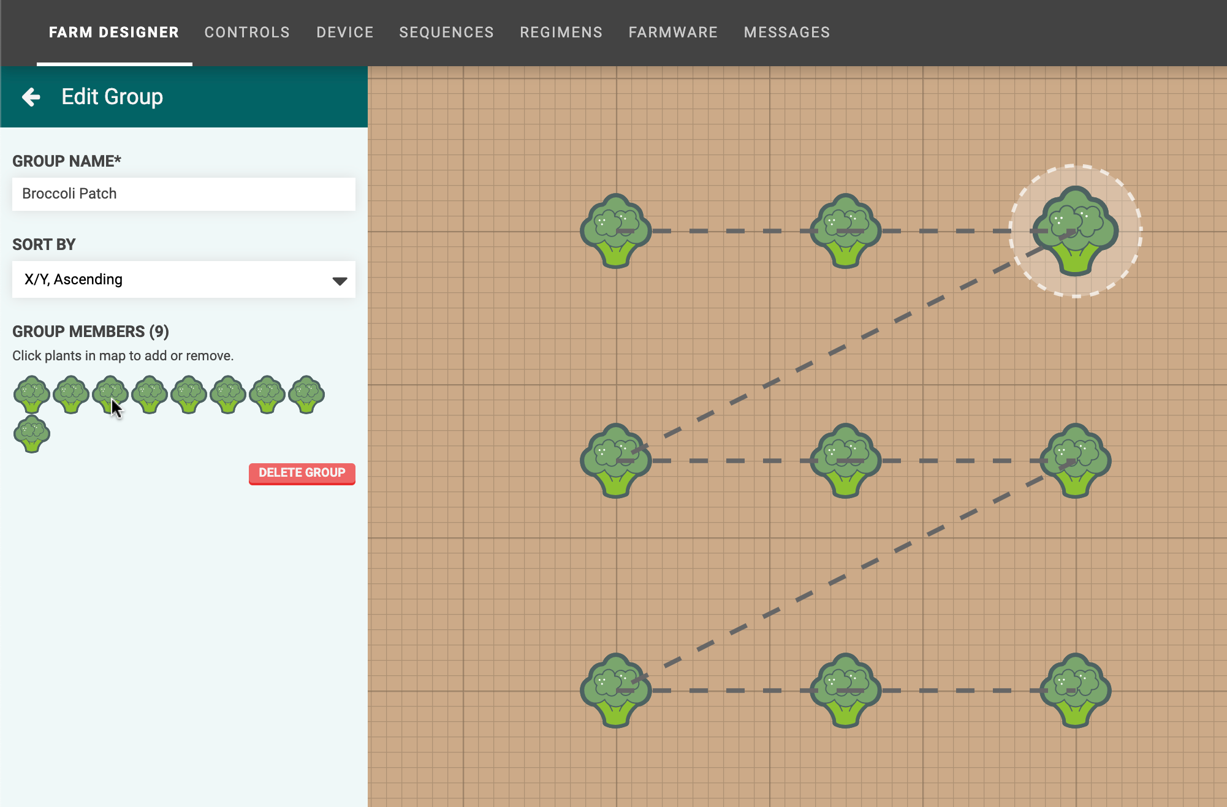Click the bottom-right broccoli plant on map
The height and width of the screenshot is (807, 1227).
coord(1076,690)
